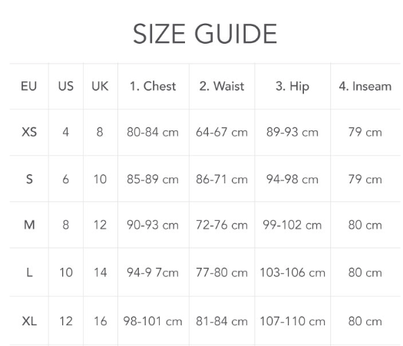Select the L size row label
This screenshot has width=403, height=346.
pyautogui.click(x=30, y=272)
